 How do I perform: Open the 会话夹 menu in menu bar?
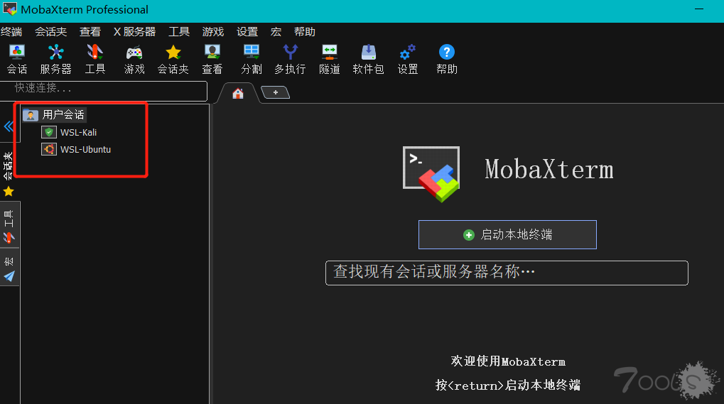(x=50, y=32)
